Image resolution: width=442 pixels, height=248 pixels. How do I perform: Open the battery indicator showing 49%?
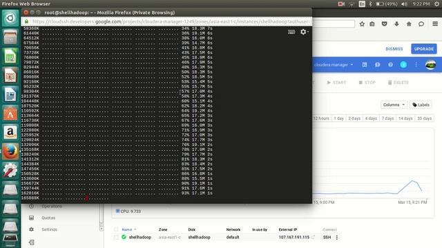(x=387, y=4)
